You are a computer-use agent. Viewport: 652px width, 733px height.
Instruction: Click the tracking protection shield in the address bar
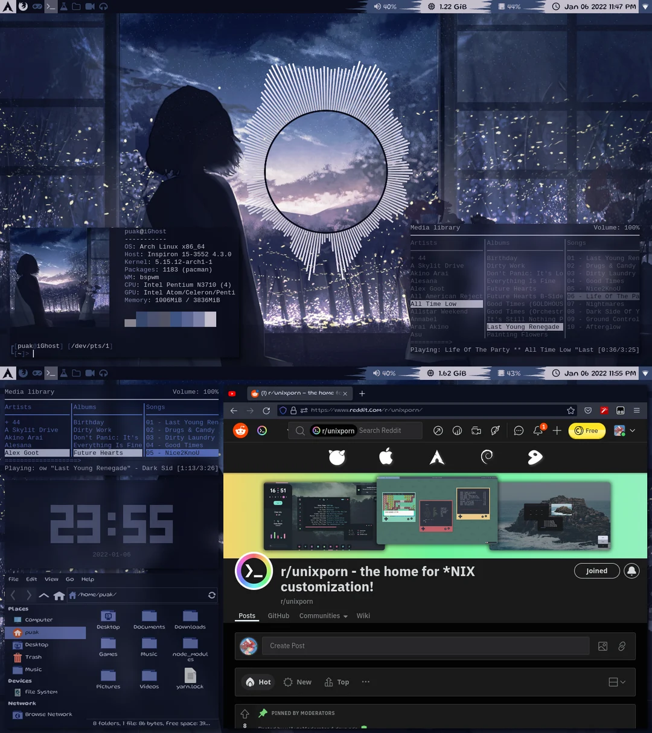pos(283,410)
